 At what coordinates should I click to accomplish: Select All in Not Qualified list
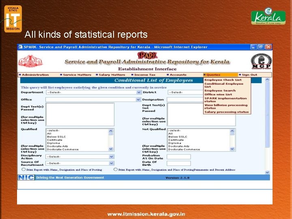pyautogui.click(x=170, y=133)
